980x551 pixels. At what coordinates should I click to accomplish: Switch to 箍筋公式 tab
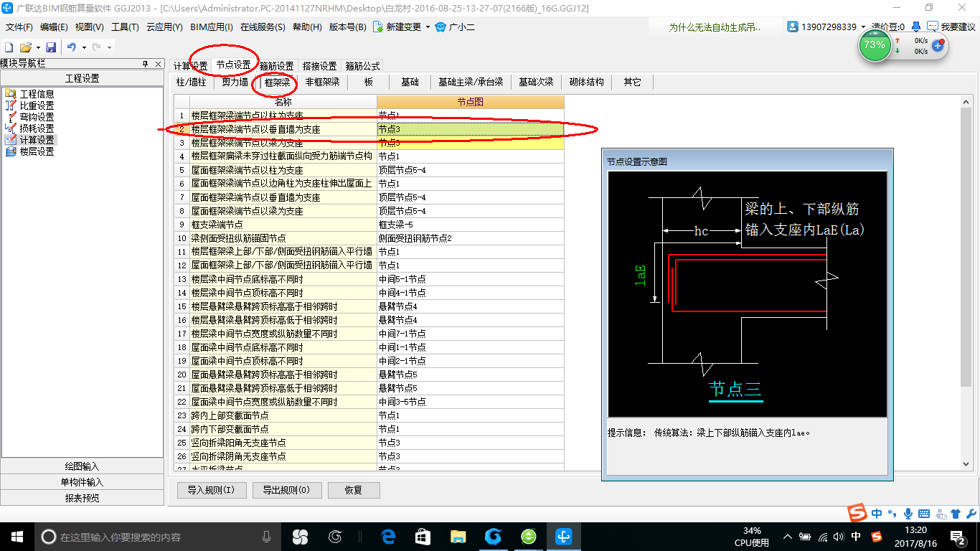(362, 65)
